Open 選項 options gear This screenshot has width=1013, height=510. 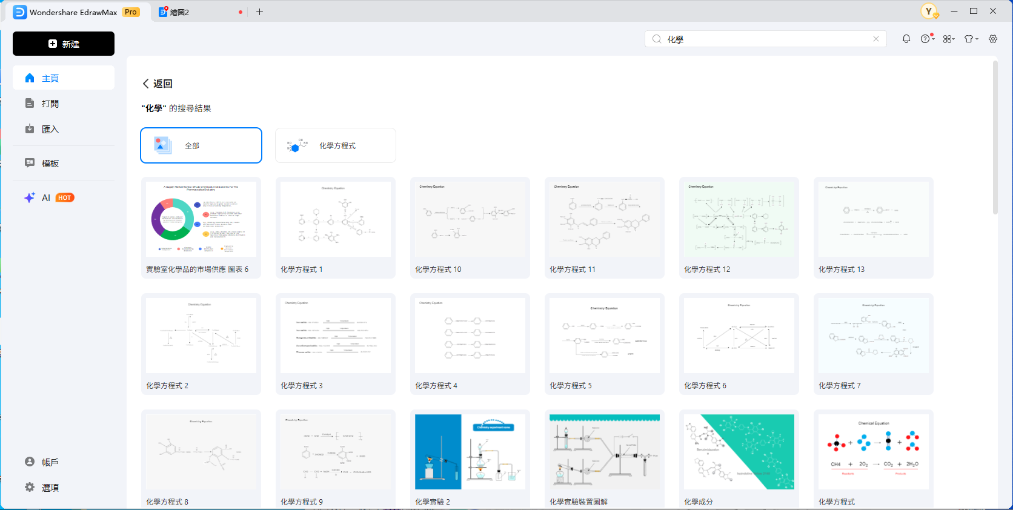[30, 488]
